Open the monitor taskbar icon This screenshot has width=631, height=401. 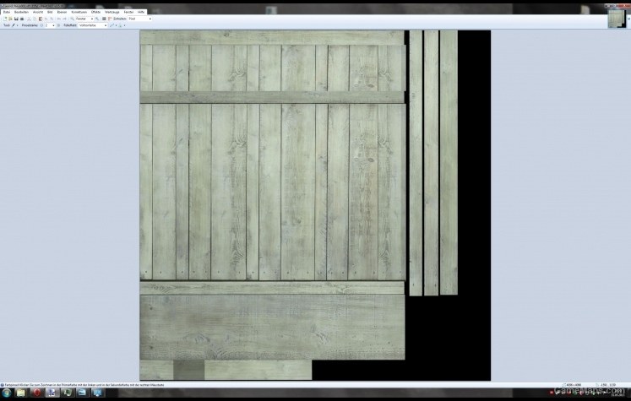[x=97, y=393]
